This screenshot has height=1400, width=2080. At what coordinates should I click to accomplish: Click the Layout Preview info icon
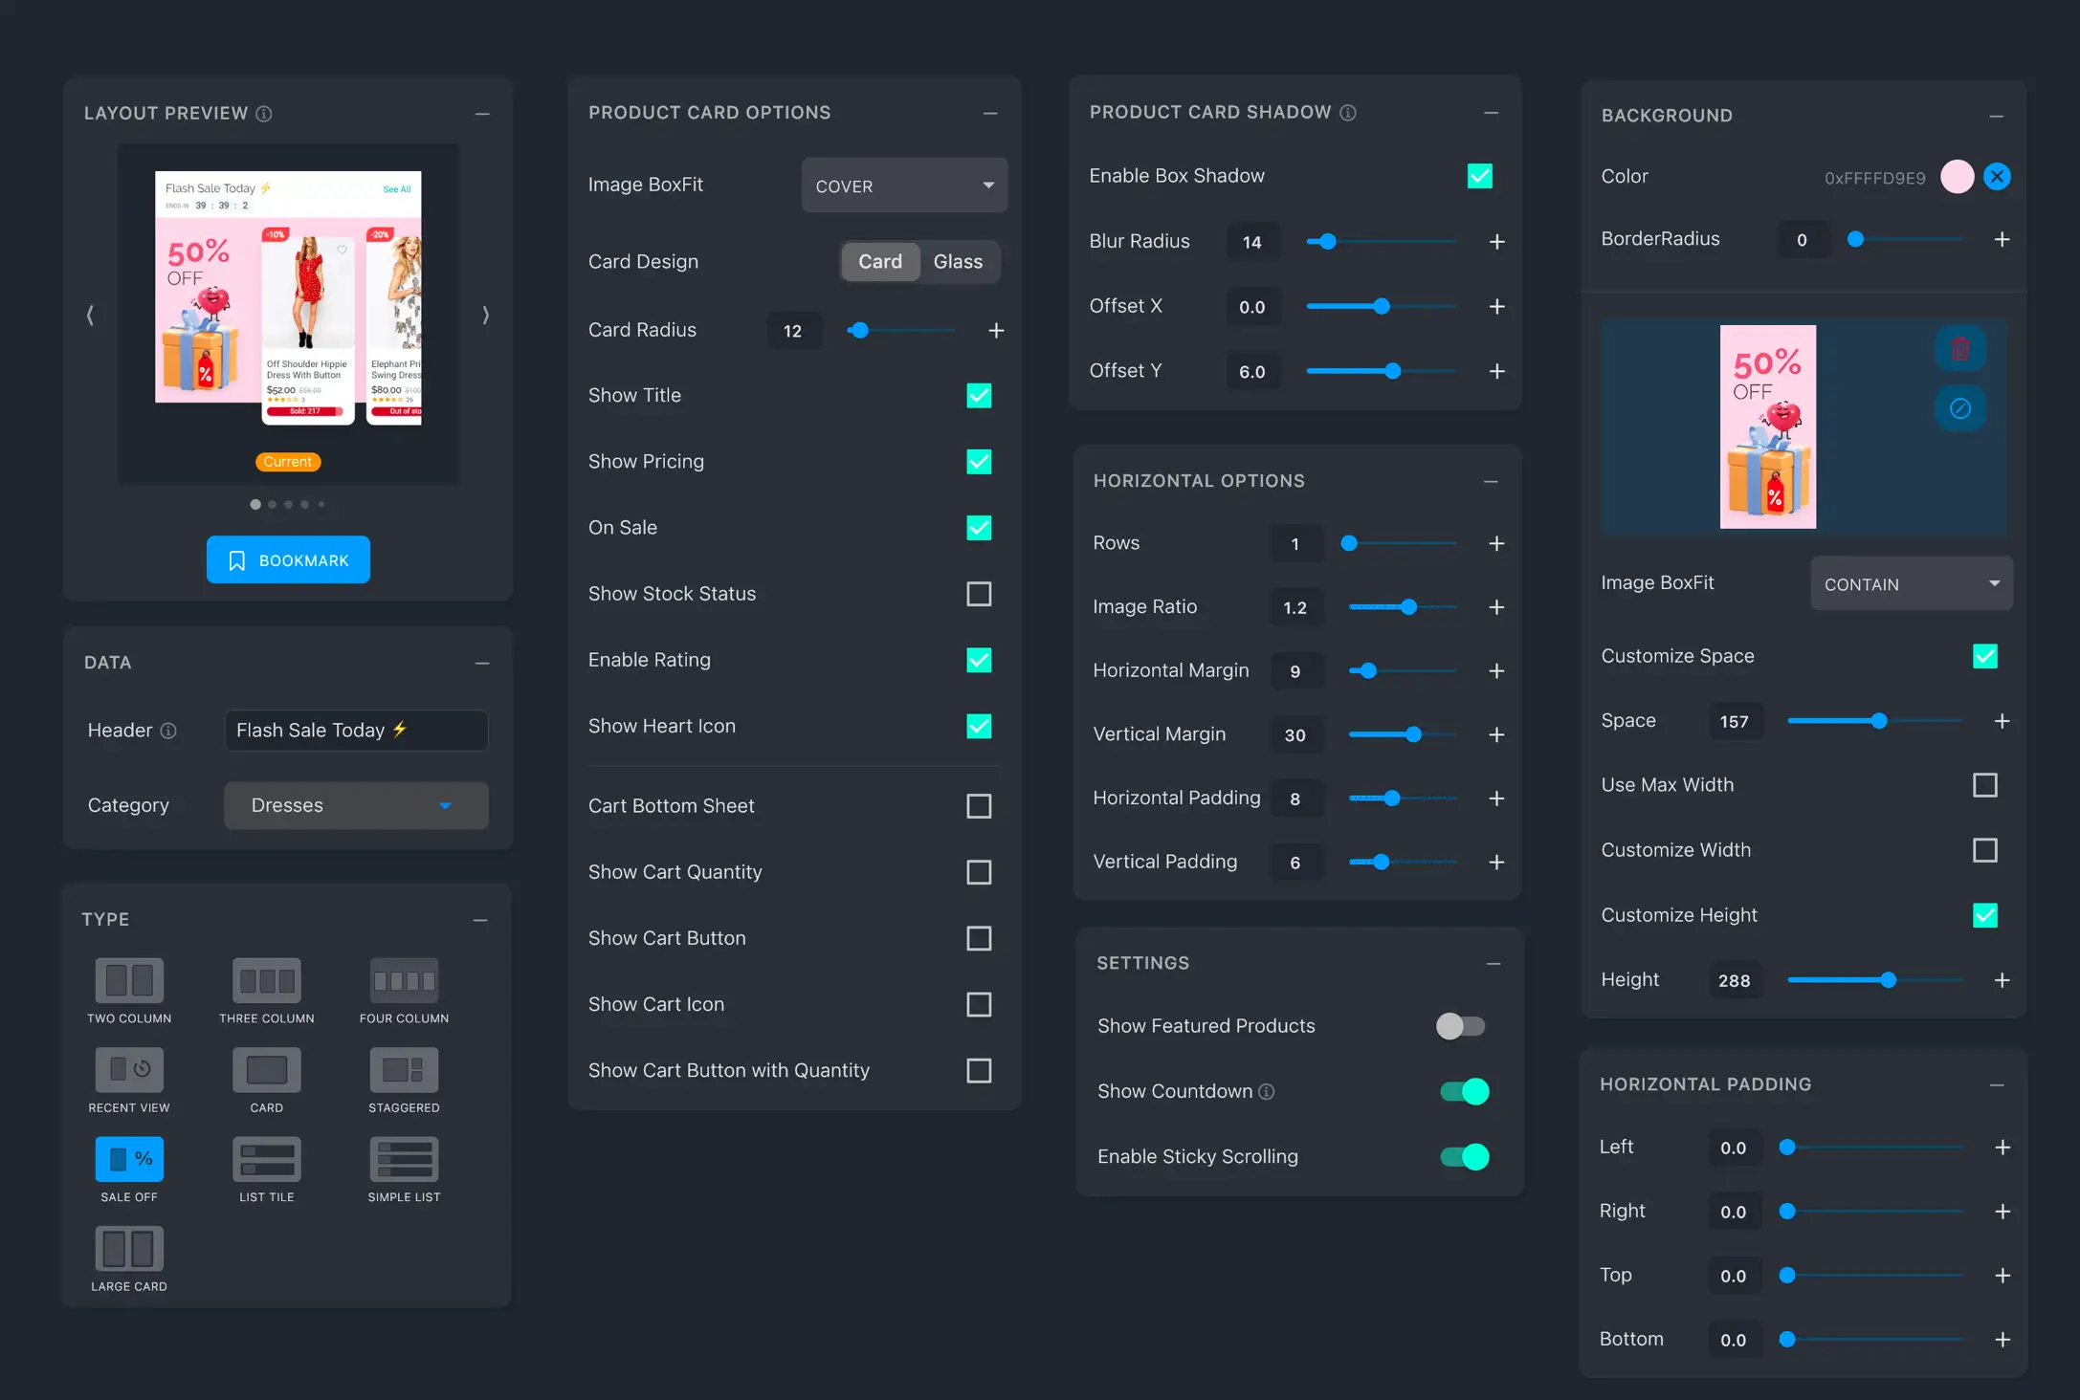click(x=264, y=114)
